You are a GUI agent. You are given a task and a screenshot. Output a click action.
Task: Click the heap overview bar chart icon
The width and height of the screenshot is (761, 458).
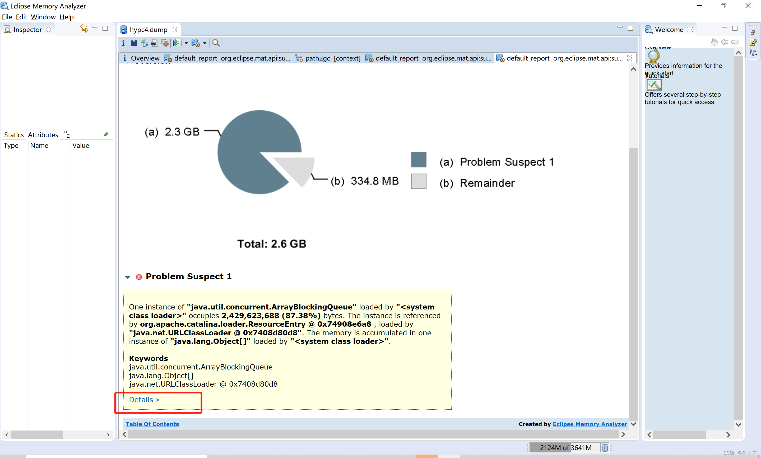point(134,43)
